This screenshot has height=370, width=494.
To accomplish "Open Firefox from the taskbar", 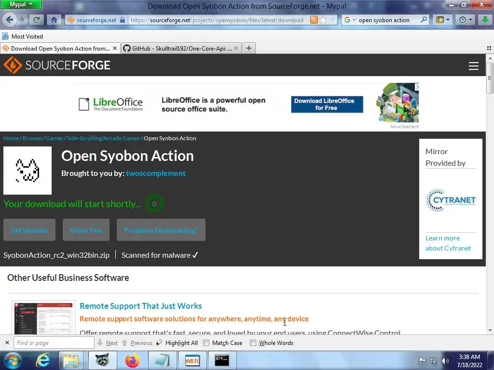I will point(133,360).
